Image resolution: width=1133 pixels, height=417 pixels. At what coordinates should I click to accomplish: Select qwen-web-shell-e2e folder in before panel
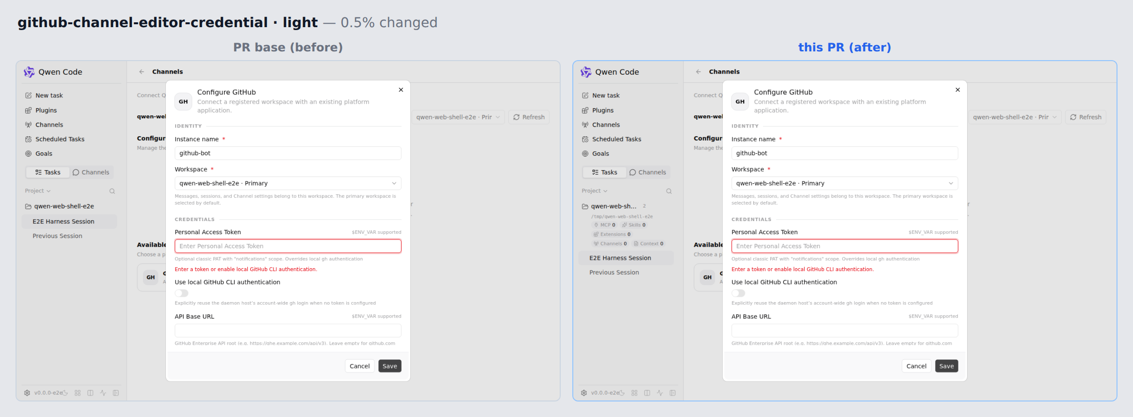coord(59,206)
